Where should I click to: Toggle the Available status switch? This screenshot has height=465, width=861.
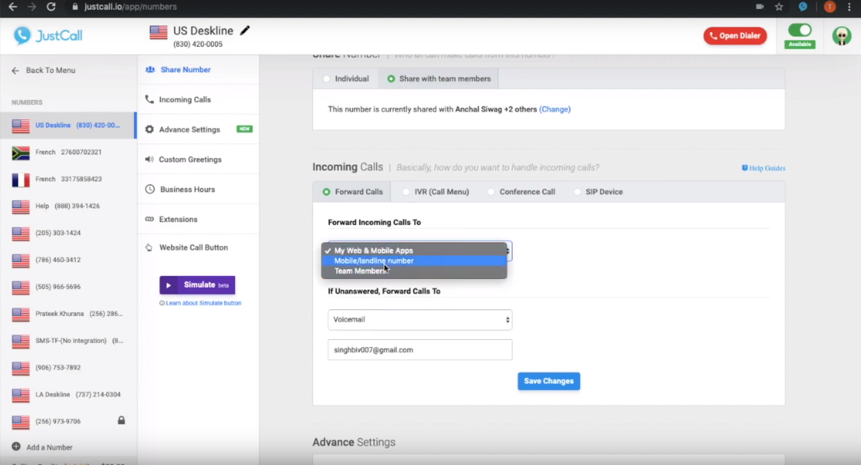point(799,31)
